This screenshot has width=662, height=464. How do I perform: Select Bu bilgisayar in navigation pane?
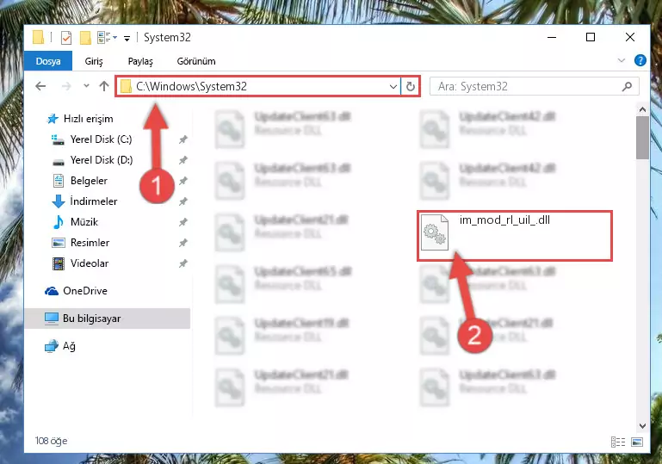[x=108, y=319]
